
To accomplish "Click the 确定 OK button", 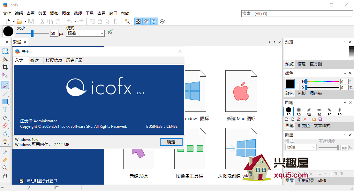I will [x=171, y=142].
